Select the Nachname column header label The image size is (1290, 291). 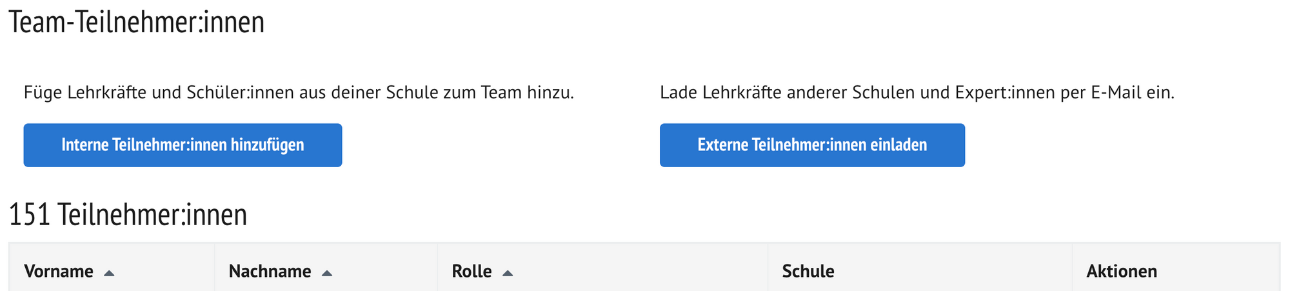(x=270, y=271)
